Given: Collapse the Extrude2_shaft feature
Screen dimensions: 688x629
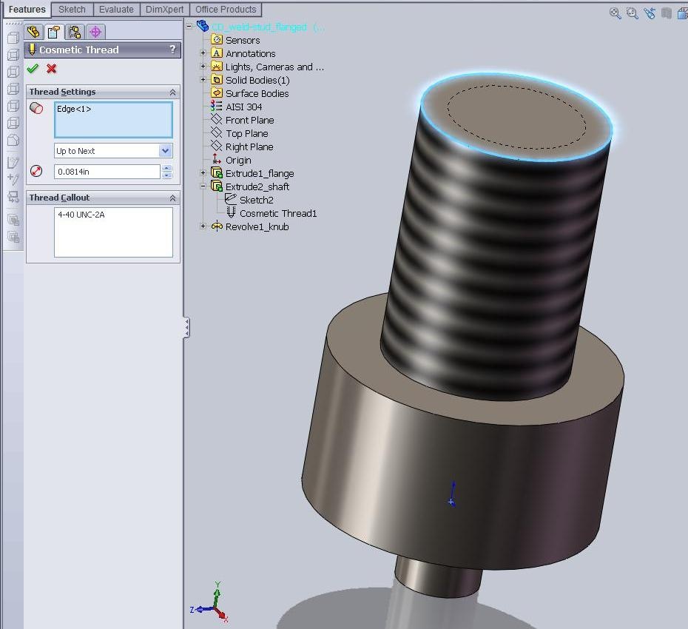Looking at the screenshot, I should point(203,186).
